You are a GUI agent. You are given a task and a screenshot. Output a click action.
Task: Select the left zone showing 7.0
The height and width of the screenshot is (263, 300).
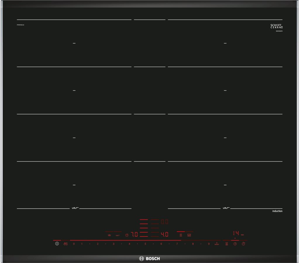134,234
